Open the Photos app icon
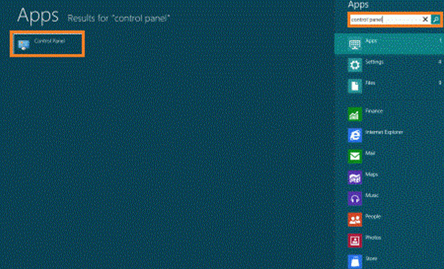The width and height of the screenshot is (444, 269). (355, 241)
